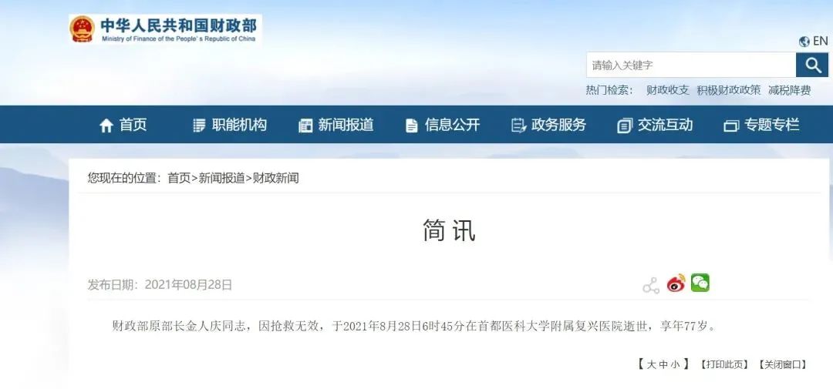This screenshot has width=833, height=389.
Task: Select hot search 减税降费 link
Action: tap(790, 90)
